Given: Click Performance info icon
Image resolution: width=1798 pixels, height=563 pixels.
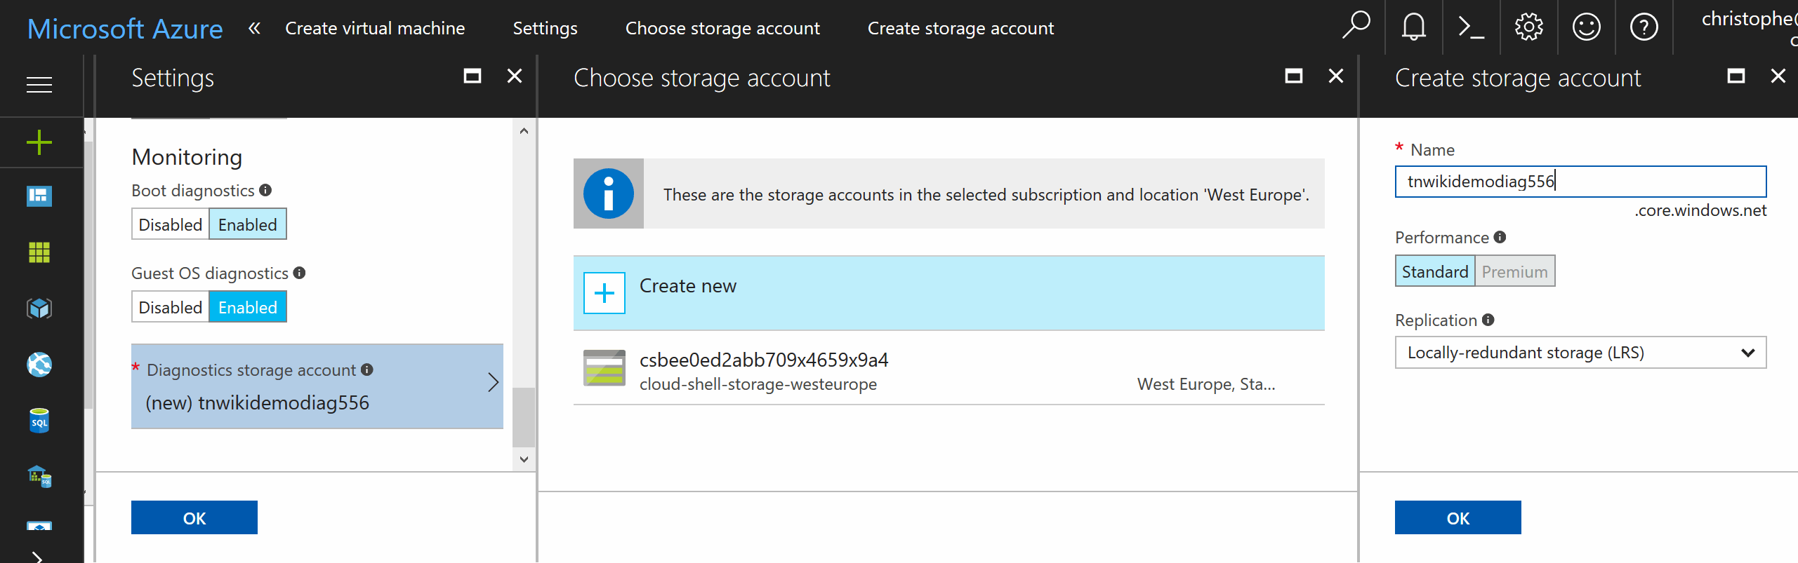Looking at the screenshot, I should coord(1500,237).
